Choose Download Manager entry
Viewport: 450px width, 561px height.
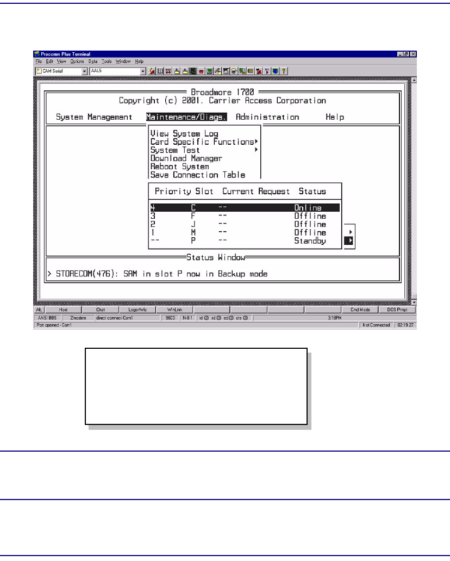pos(186,158)
